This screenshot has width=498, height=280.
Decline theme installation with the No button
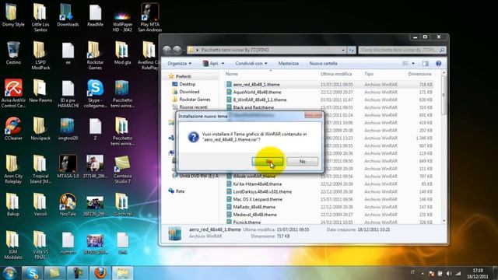pyautogui.click(x=303, y=161)
